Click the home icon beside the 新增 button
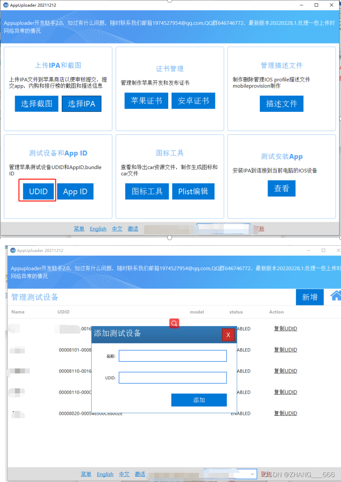This screenshot has width=341, height=482. click(x=336, y=296)
